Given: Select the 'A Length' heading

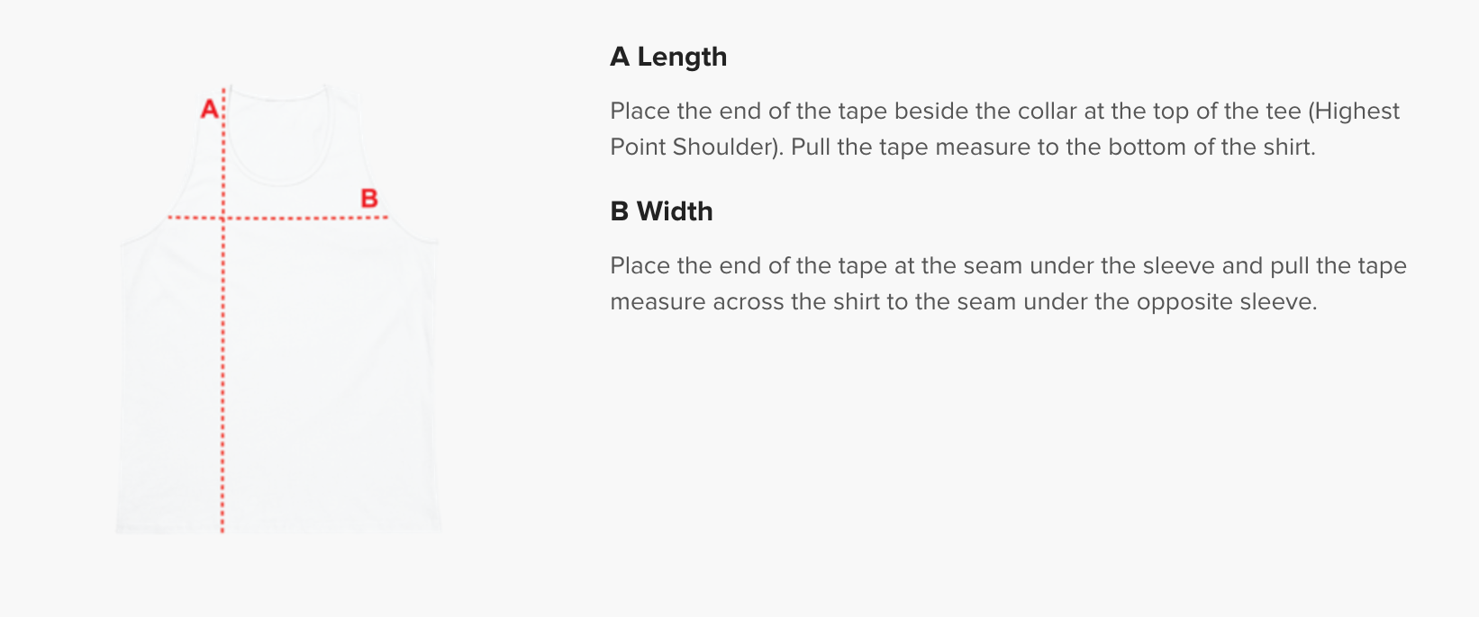Looking at the screenshot, I should [x=668, y=57].
